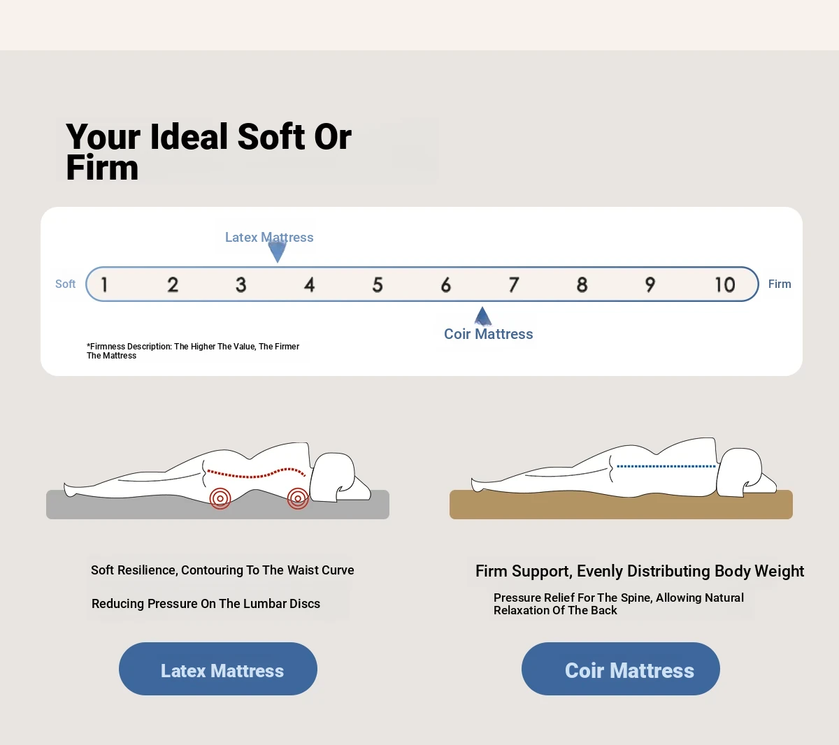Click the red dotted curved spine line
Screen dimensions: 839x745
[256, 474]
